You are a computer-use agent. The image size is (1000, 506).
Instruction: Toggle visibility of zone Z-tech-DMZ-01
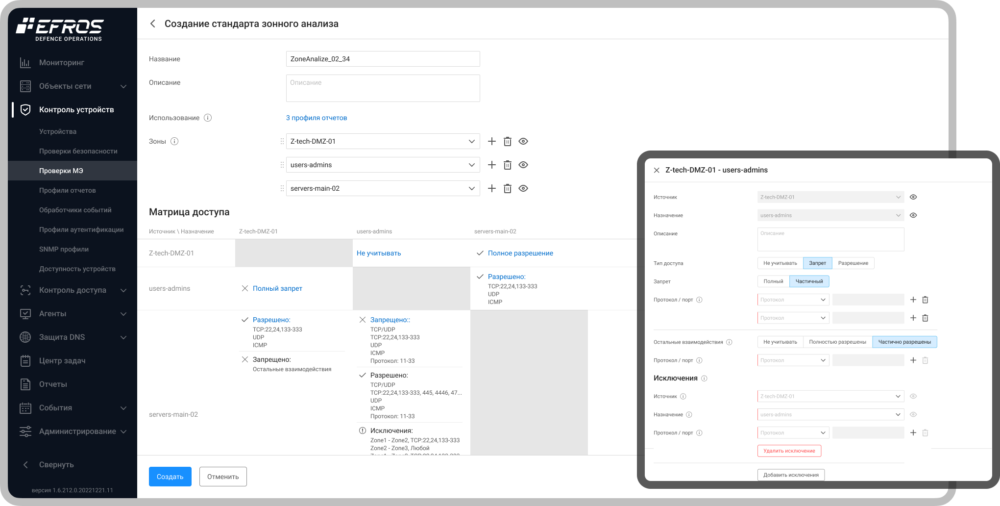[x=523, y=141]
